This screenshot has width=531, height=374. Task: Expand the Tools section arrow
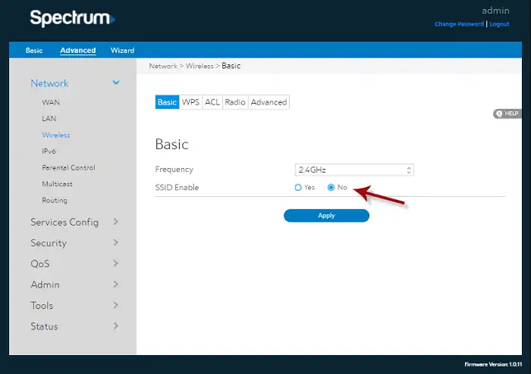click(115, 305)
